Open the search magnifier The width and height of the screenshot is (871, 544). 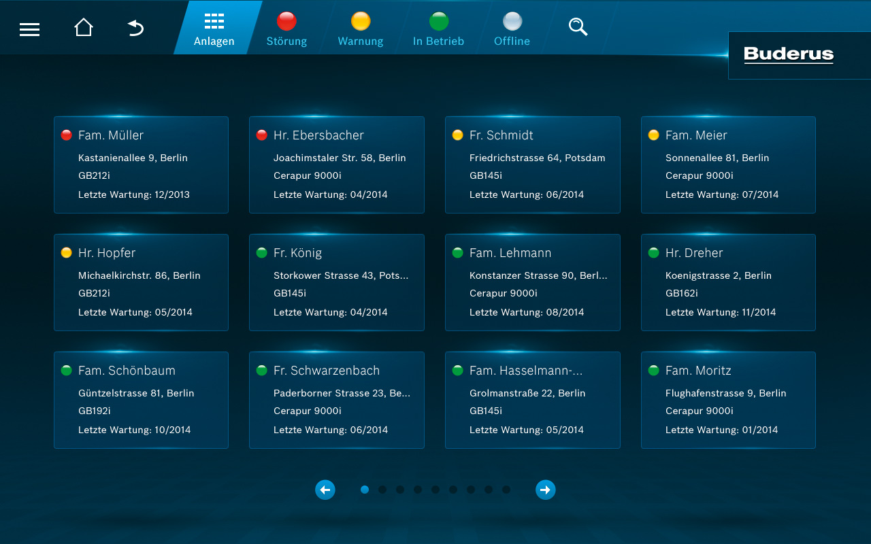pyautogui.click(x=578, y=27)
